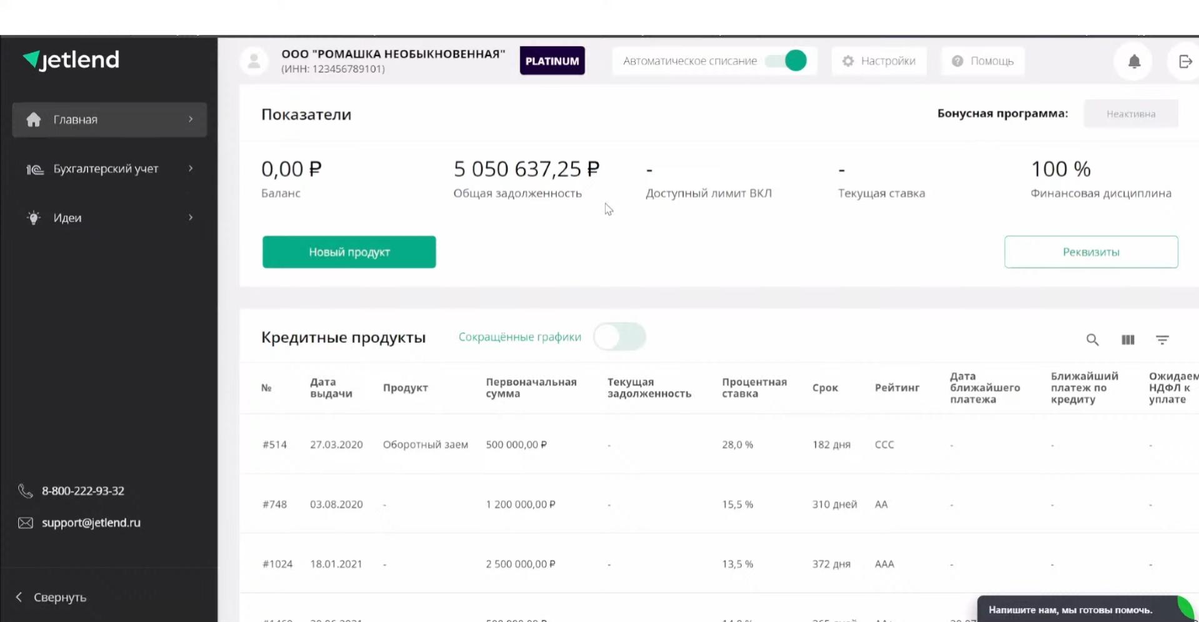Expand the Главная menu chevron

pos(191,119)
